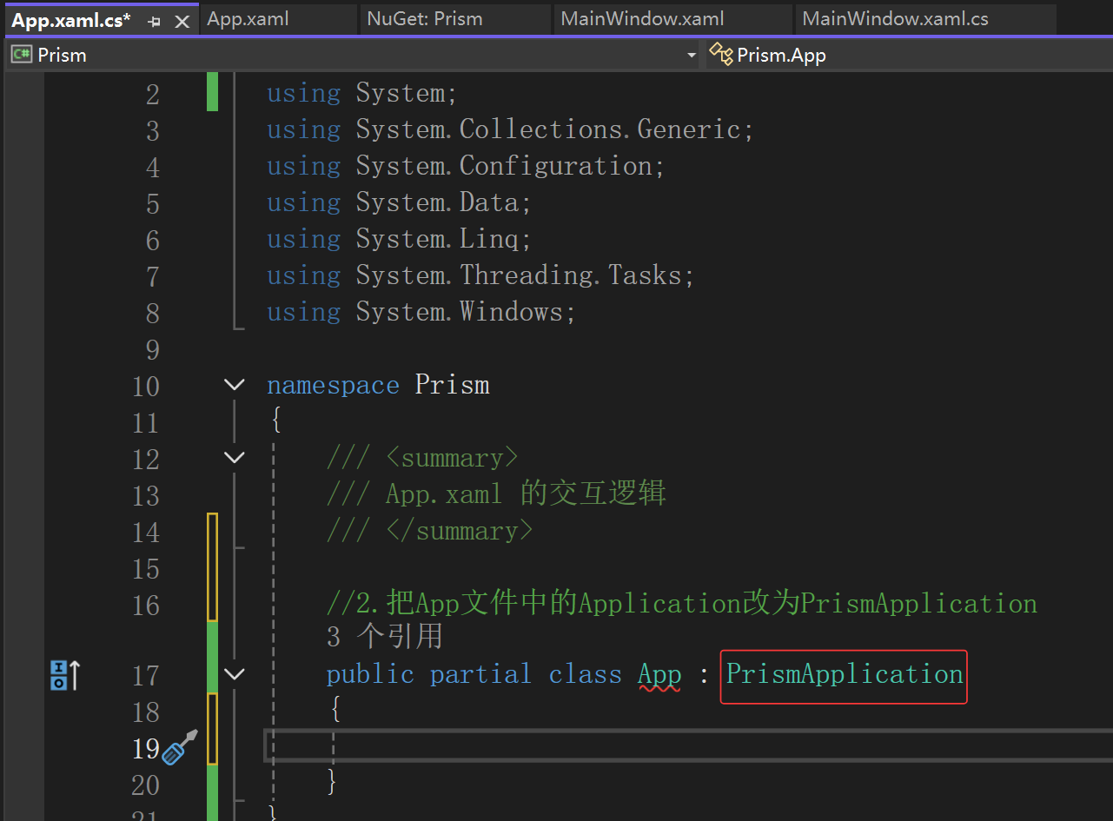Open the '3 个引用' CodeLens link
The image size is (1113, 821).
(384, 637)
